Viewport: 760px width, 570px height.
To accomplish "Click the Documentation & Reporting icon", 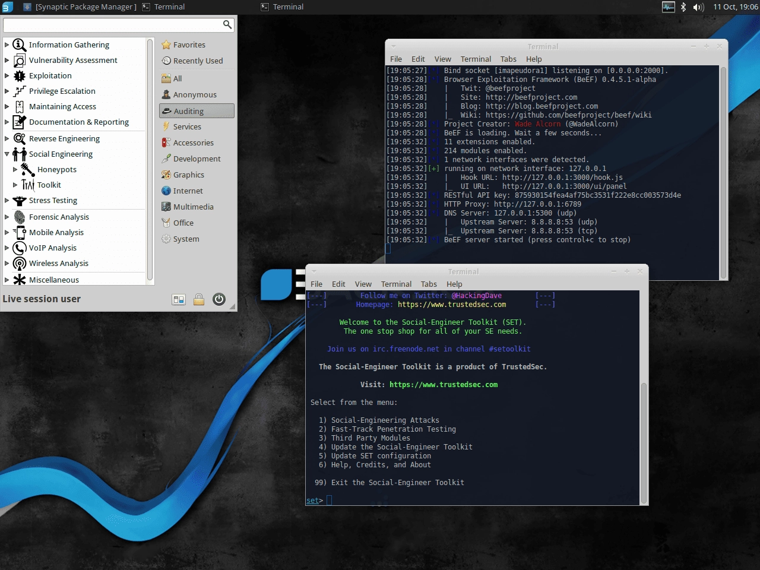I will pos(19,122).
